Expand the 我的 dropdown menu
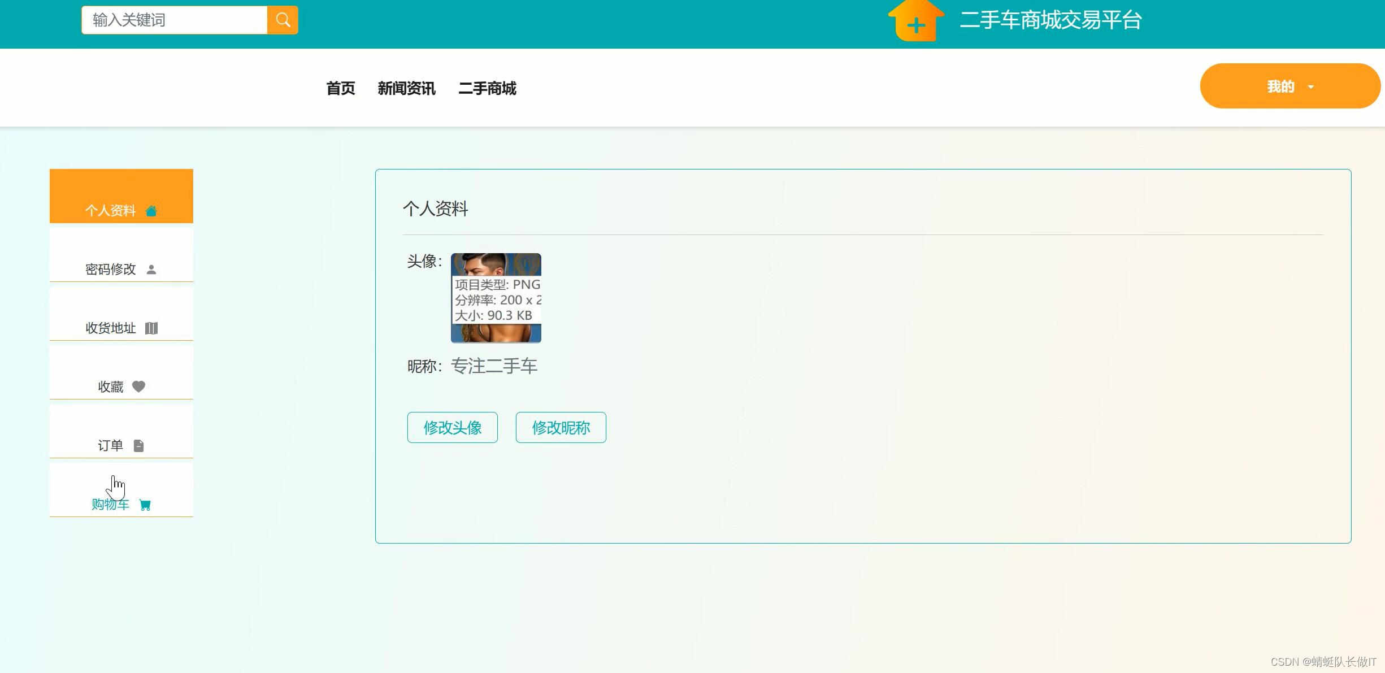The image size is (1385, 673). pos(1280,86)
